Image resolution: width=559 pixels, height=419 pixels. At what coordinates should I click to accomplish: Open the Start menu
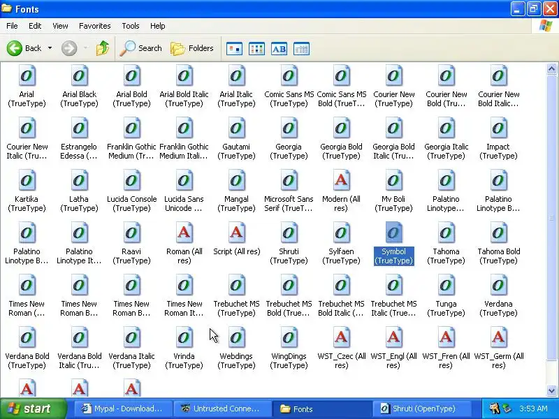click(33, 409)
